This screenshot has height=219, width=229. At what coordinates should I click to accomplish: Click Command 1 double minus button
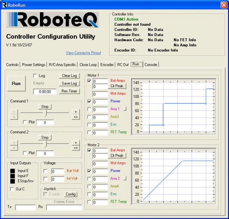click(14, 117)
